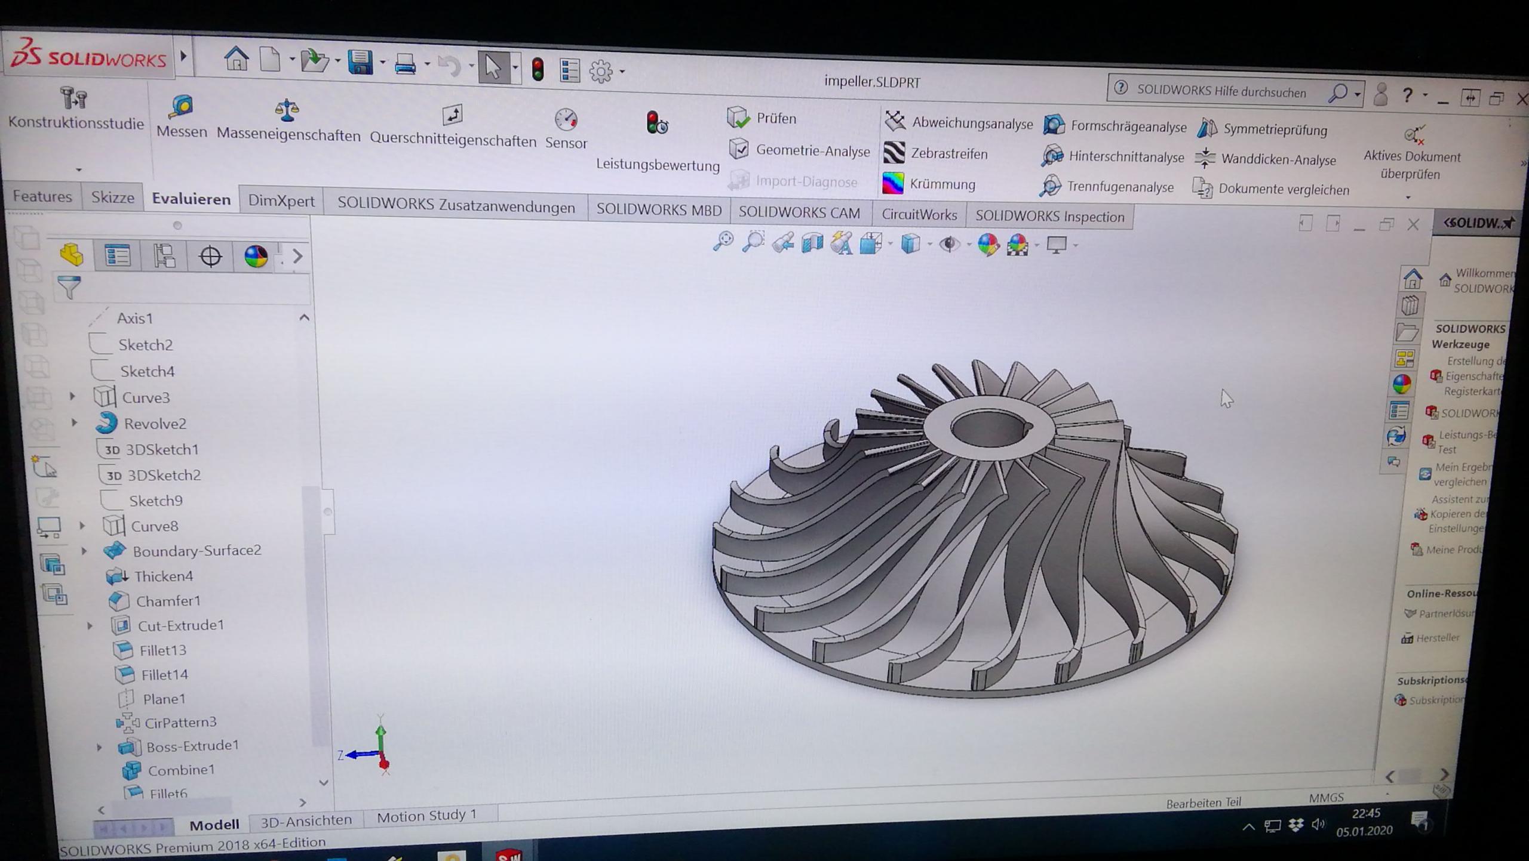Viewport: 1529px width, 861px height.
Task: Click the Open file icon
Action: (314, 61)
